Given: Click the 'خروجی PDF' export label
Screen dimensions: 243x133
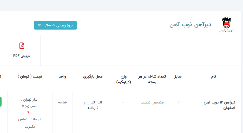Looking at the screenshot, I should tap(22, 56).
